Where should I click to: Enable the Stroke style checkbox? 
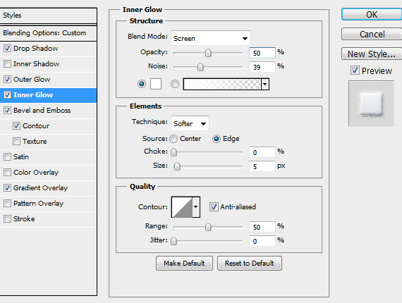pyautogui.click(x=7, y=219)
